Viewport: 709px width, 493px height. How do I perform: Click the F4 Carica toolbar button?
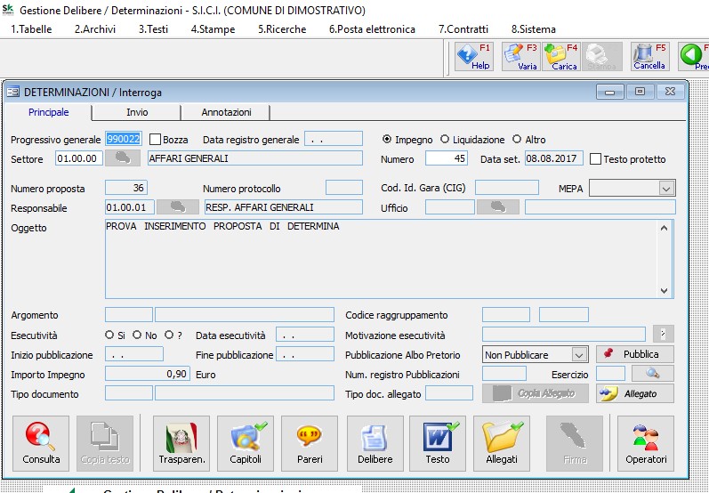(x=560, y=57)
